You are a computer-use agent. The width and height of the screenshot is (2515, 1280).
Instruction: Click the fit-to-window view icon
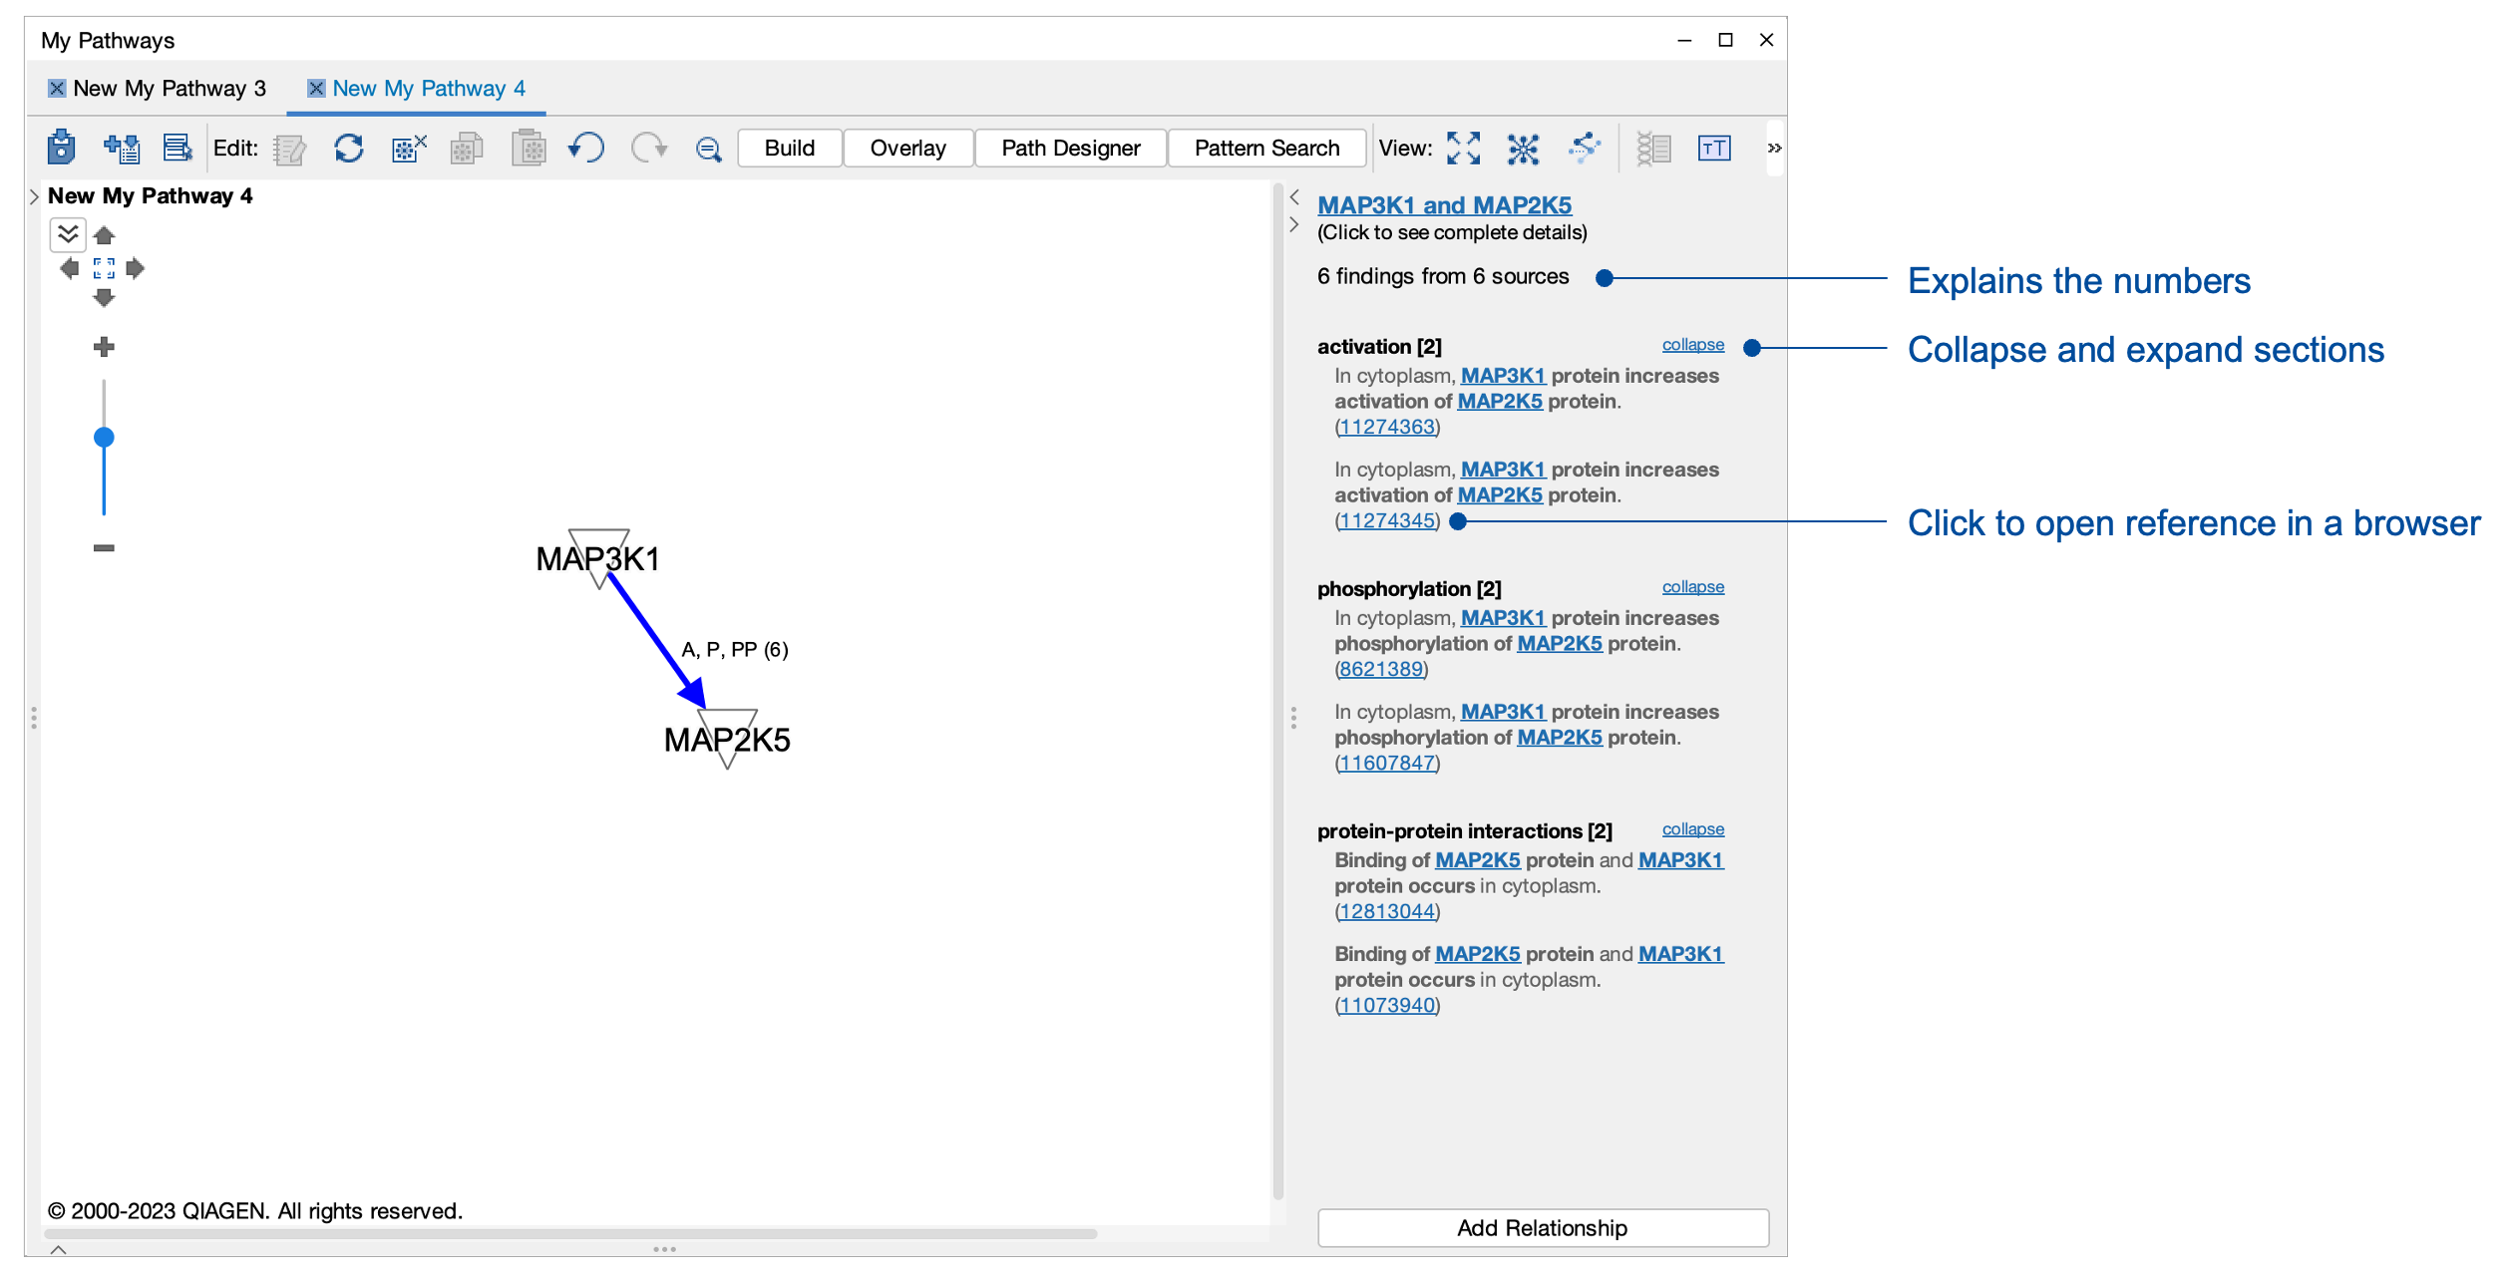1463,149
